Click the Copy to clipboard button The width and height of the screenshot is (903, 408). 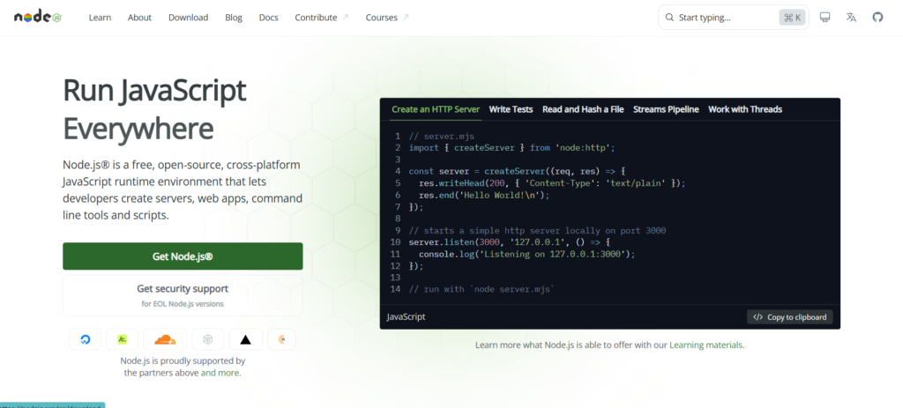click(789, 317)
